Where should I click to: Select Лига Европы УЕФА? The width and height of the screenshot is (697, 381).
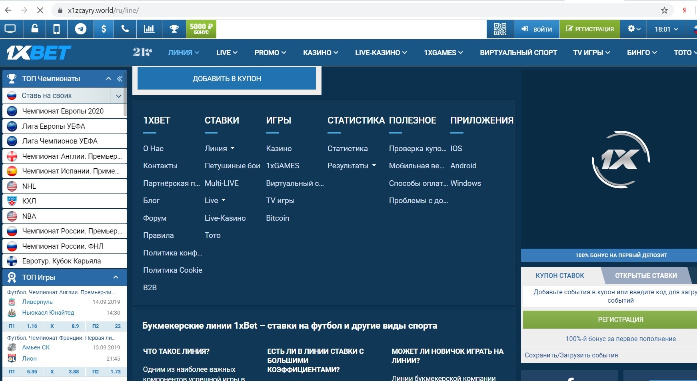pos(65,126)
